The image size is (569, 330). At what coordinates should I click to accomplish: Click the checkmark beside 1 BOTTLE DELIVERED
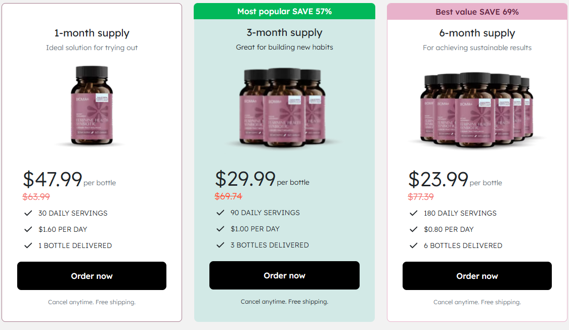(28, 245)
